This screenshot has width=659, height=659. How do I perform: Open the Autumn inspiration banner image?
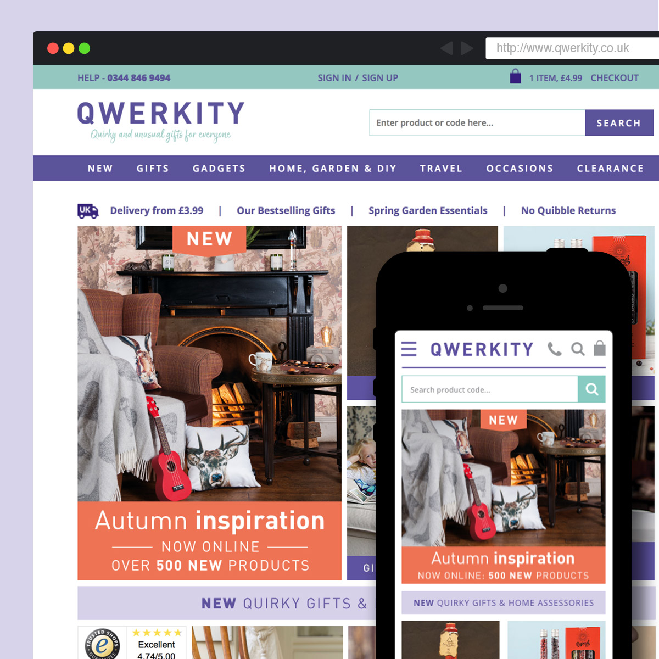tap(209, 403)
